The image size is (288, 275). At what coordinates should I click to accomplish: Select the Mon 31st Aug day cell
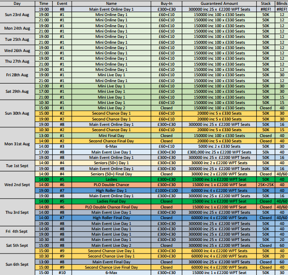17,144
